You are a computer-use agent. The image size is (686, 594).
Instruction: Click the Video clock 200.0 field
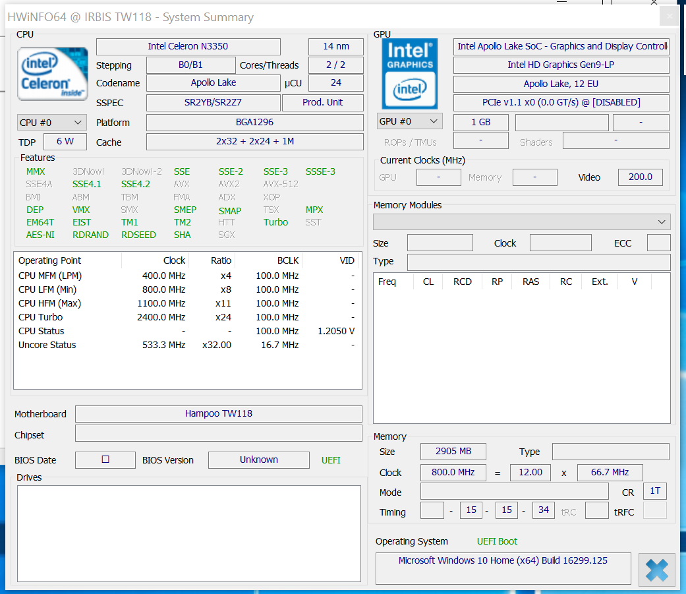(641, 177)
